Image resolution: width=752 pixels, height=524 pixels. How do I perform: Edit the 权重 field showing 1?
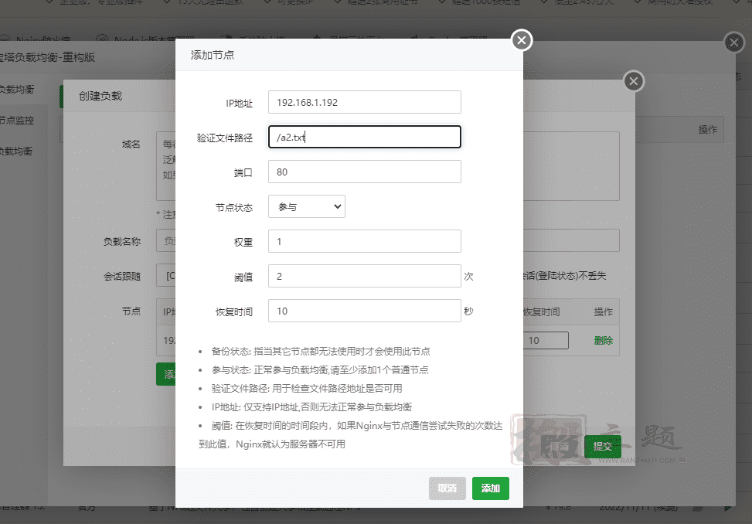point(365,241)
